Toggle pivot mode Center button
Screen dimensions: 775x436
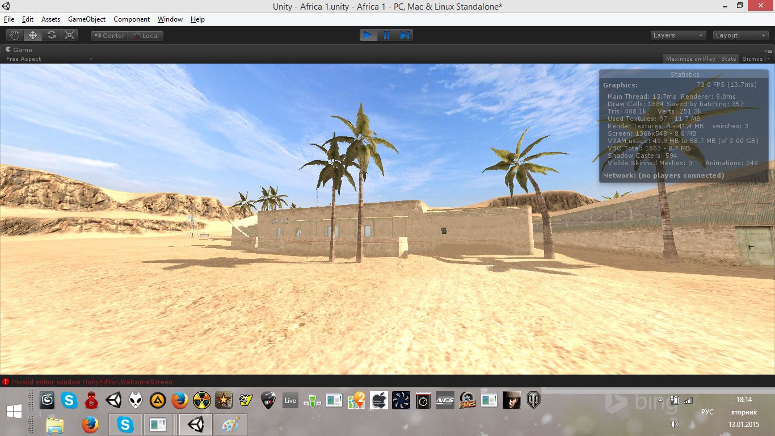tap(109, 36)
